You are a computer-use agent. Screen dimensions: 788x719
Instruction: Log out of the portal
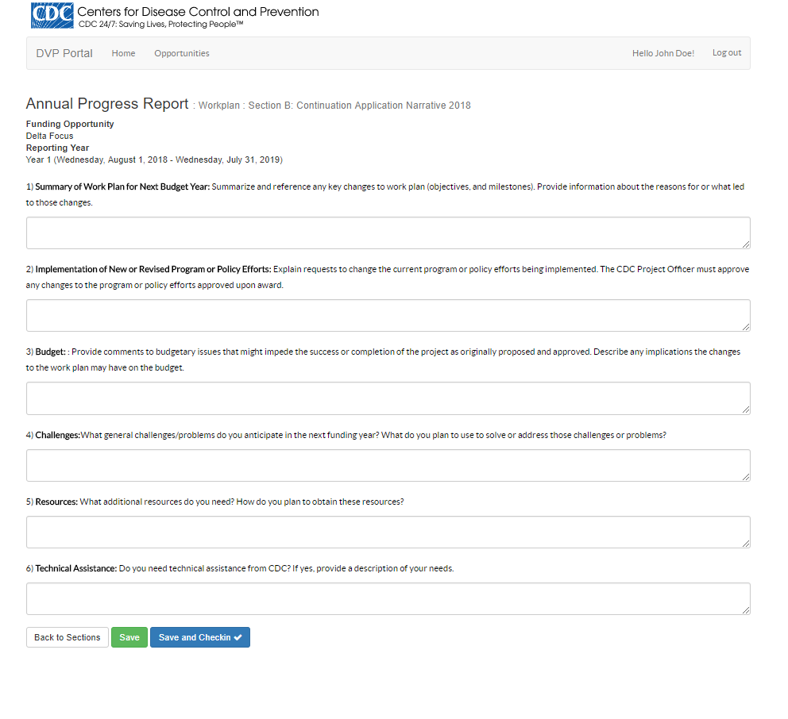(x=726, y=53)
